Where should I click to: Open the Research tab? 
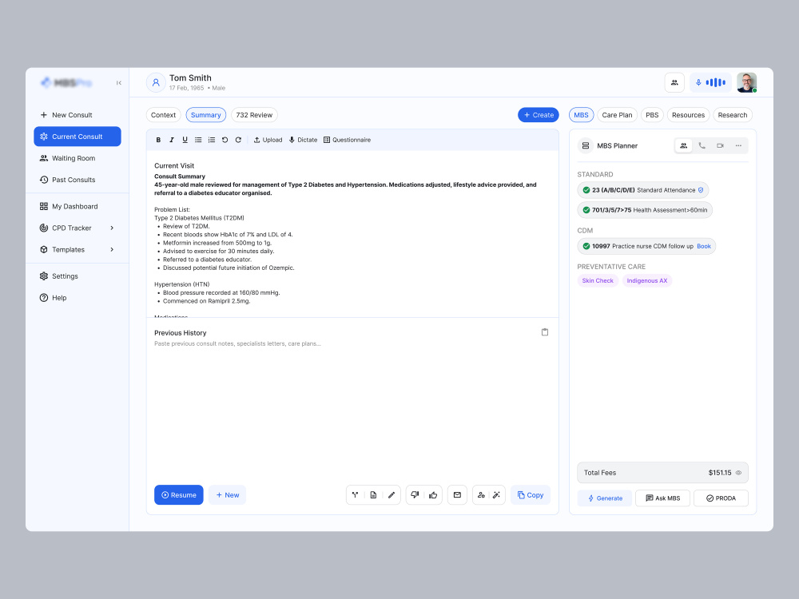[732, 115]
